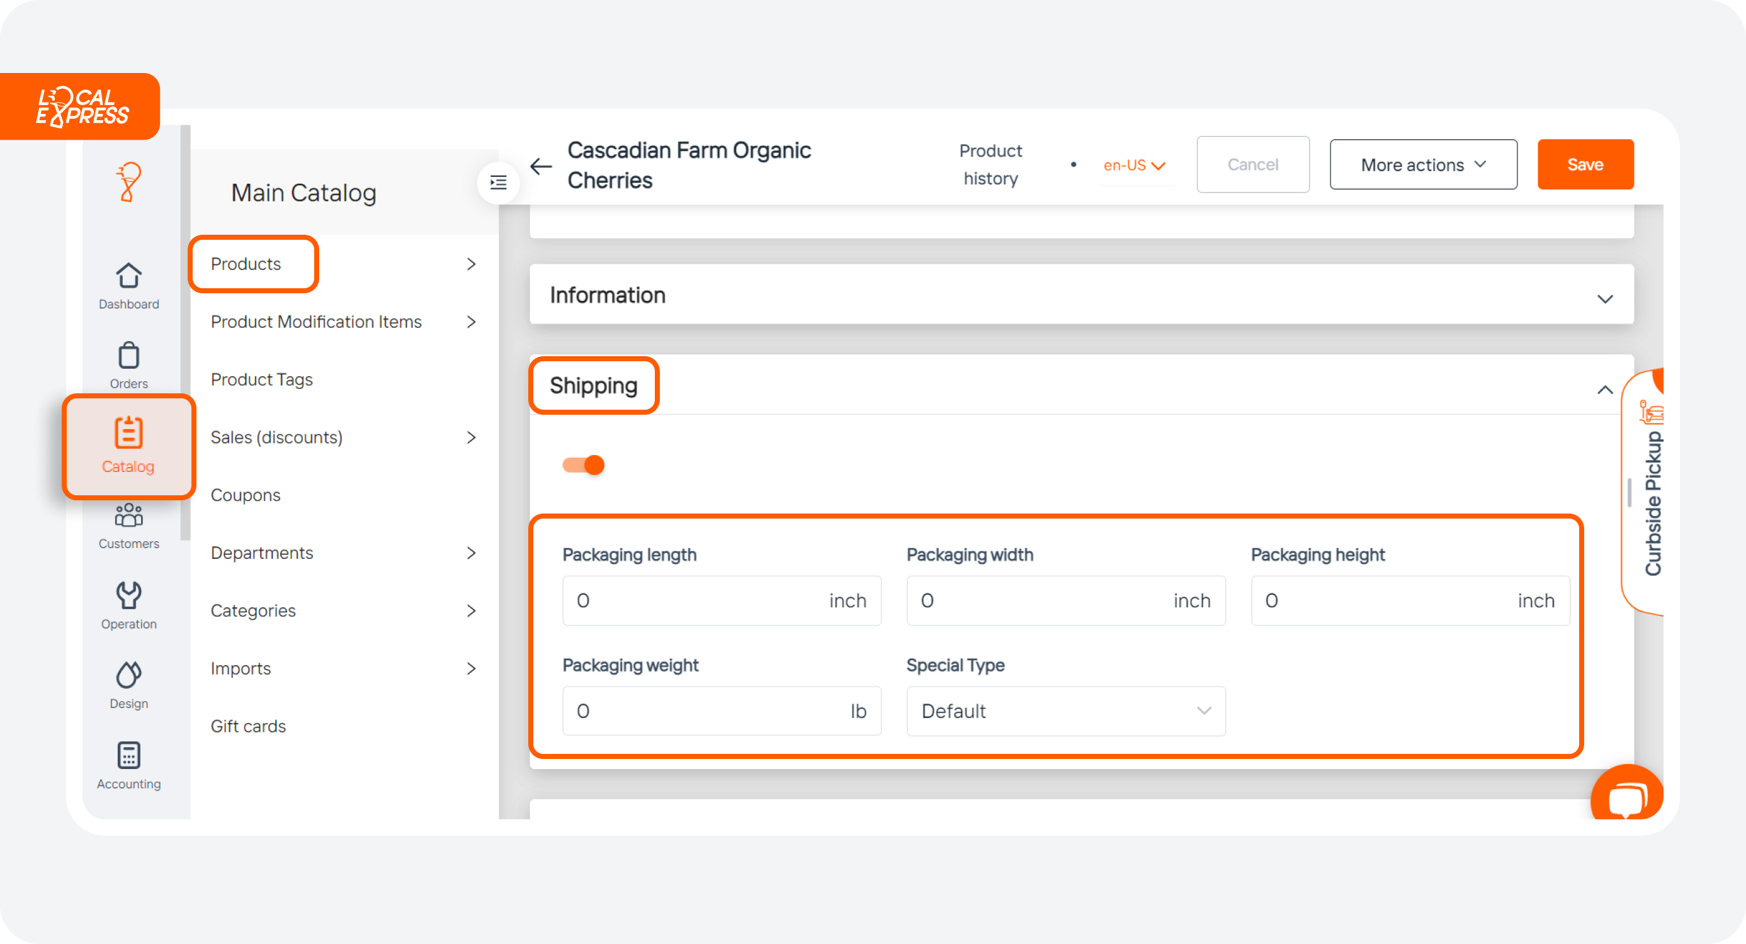The width and height of the screenshot is (1746, 944).
Task: Click the Accounting calculator icon
Action: (128, 765)
